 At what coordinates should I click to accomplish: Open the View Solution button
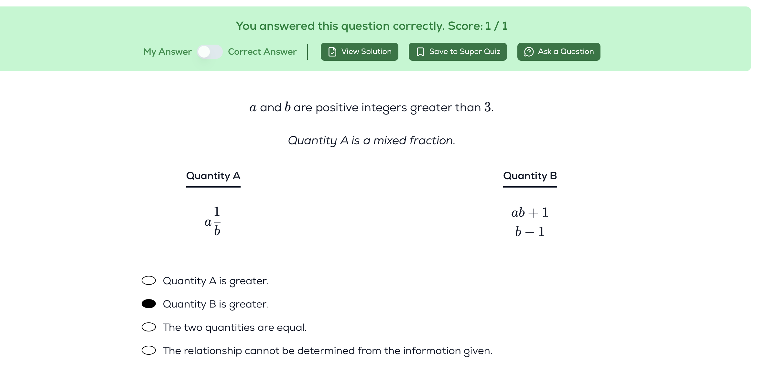[360, 52]
